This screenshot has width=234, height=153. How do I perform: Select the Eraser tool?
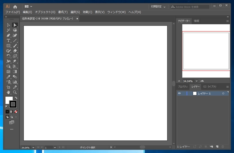tap(15, 51)
